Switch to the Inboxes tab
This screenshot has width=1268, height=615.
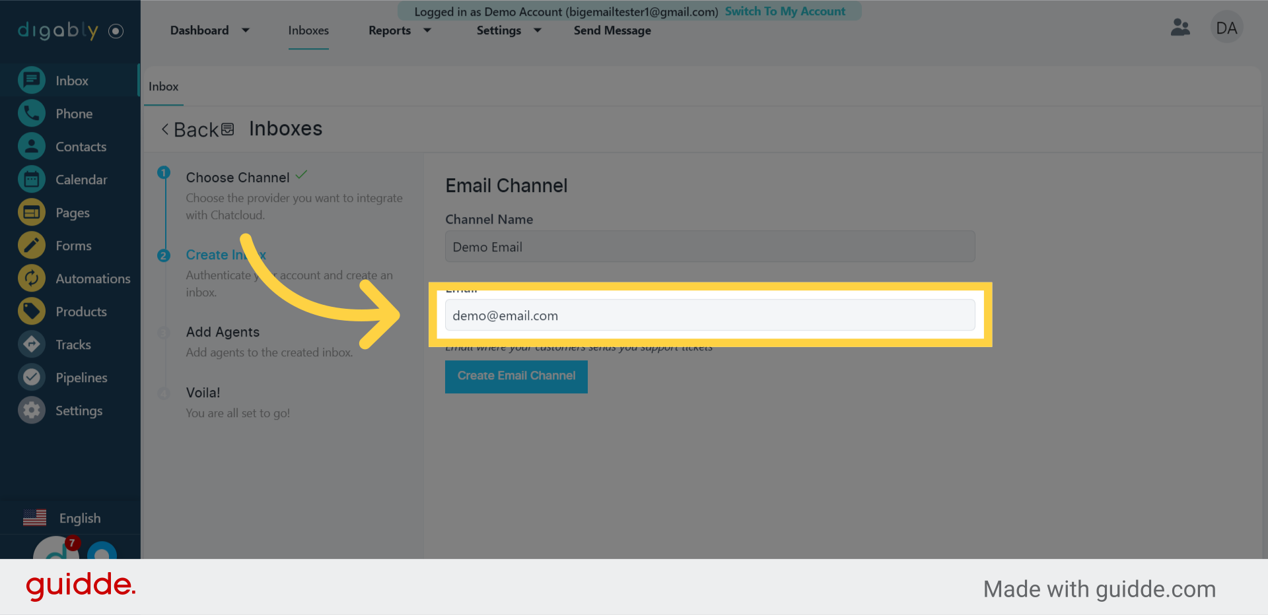308,30
